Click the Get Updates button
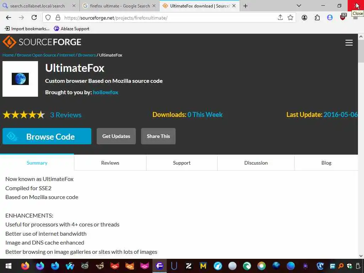 (116, 136)
